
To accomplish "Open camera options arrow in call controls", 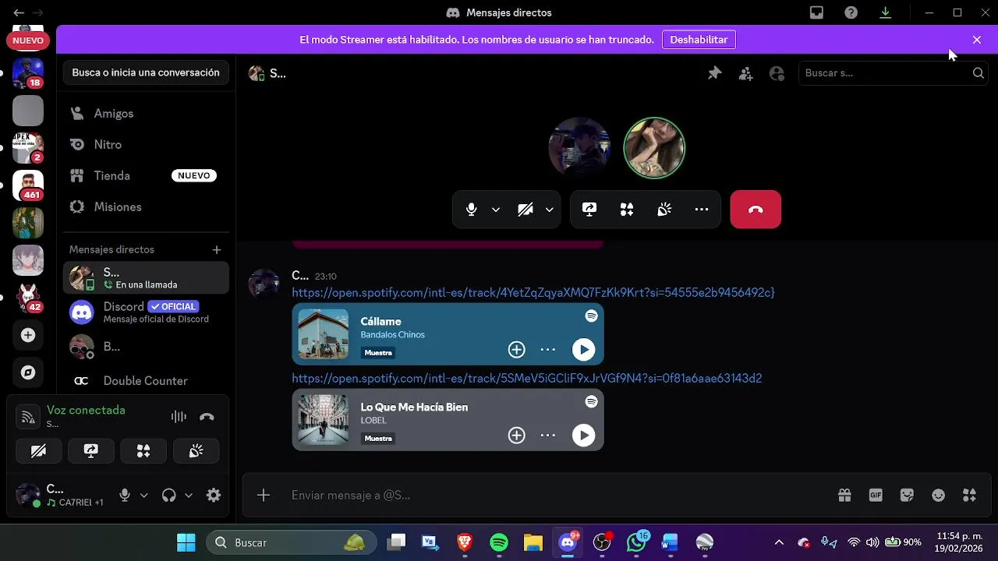I will (550, 210).
